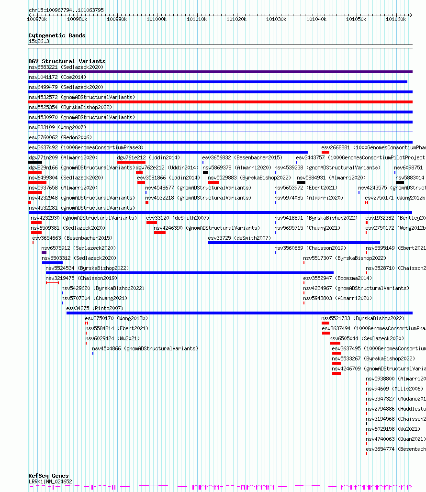Select nsv6509381 (Sedlazeck2020) label
Screen dimensions: 426x492
click(68, 228)
